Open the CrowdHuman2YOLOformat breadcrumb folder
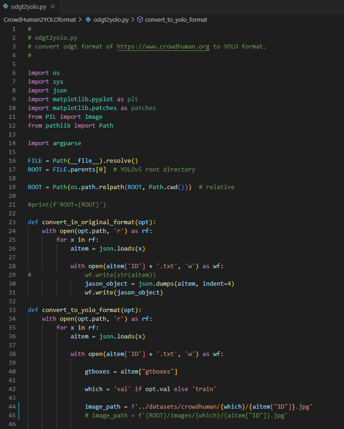Image resolution: width=344 pixels, height=429 pixels. pos(40,20)
